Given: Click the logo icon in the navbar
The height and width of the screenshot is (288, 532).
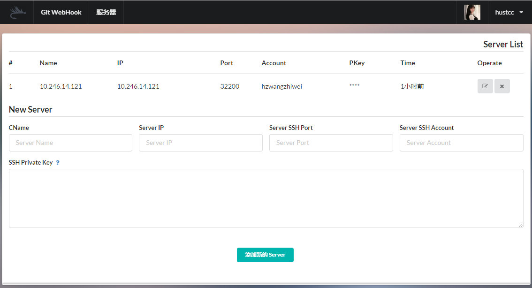Looking at the screenshot, I should tap(17, 12).
